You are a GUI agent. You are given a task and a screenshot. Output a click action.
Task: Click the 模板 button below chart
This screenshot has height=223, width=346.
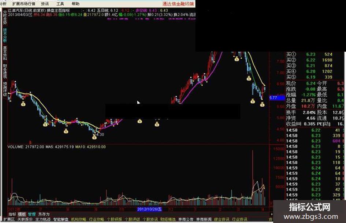coord(22,214)
